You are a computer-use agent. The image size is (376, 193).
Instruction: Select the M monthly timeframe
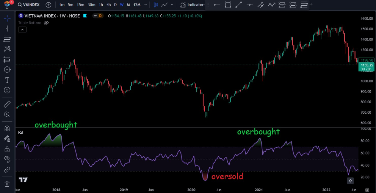[x=128, y=5]
